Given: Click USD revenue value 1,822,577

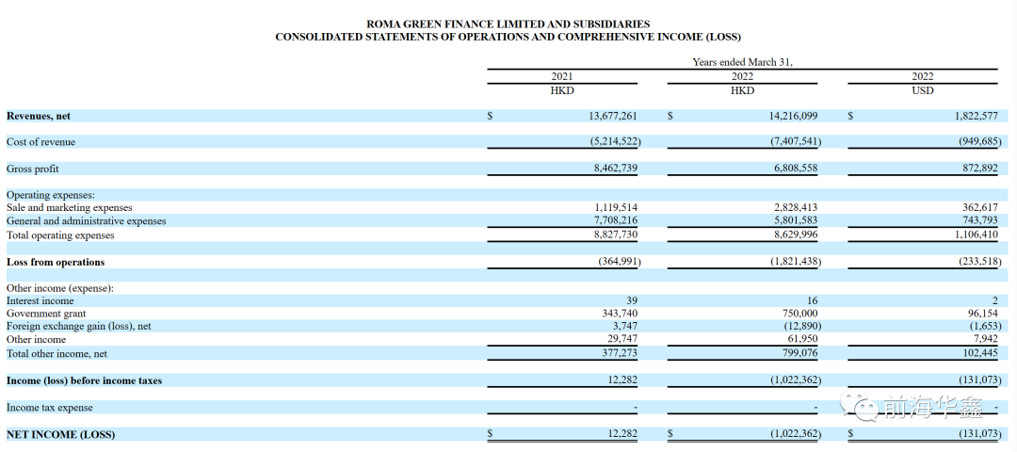Looking at the screenshot, I should pos(977,116).
